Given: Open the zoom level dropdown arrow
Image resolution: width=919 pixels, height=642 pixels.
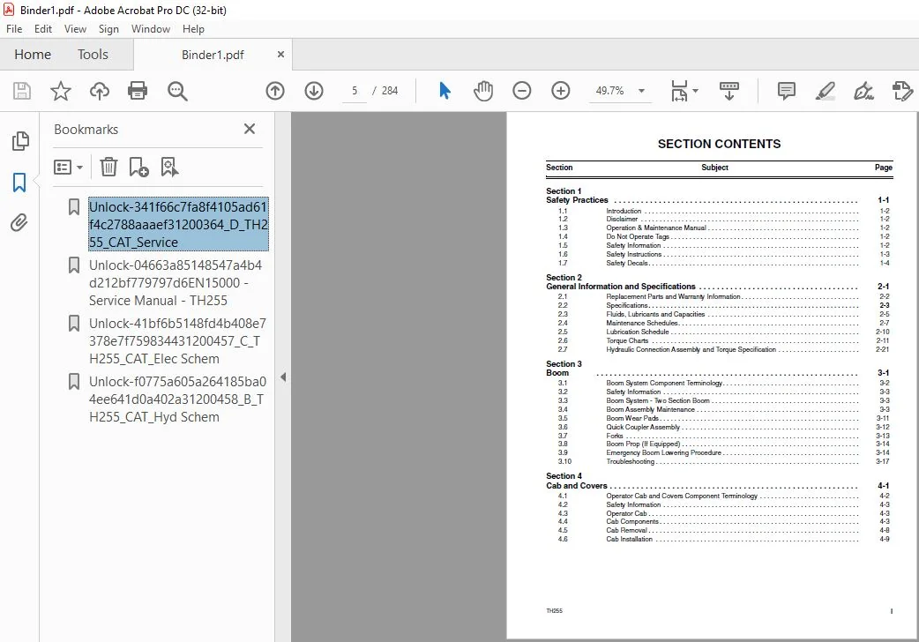Looking at the screenshot, I should 641,91.
